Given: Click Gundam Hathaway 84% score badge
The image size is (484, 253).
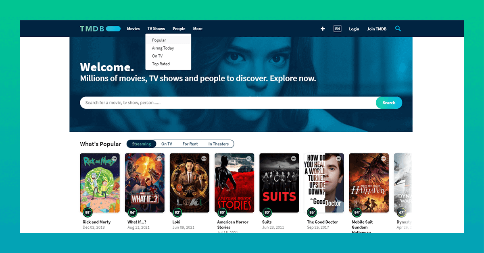Looking at the screenshot, I should coord(357,212).
